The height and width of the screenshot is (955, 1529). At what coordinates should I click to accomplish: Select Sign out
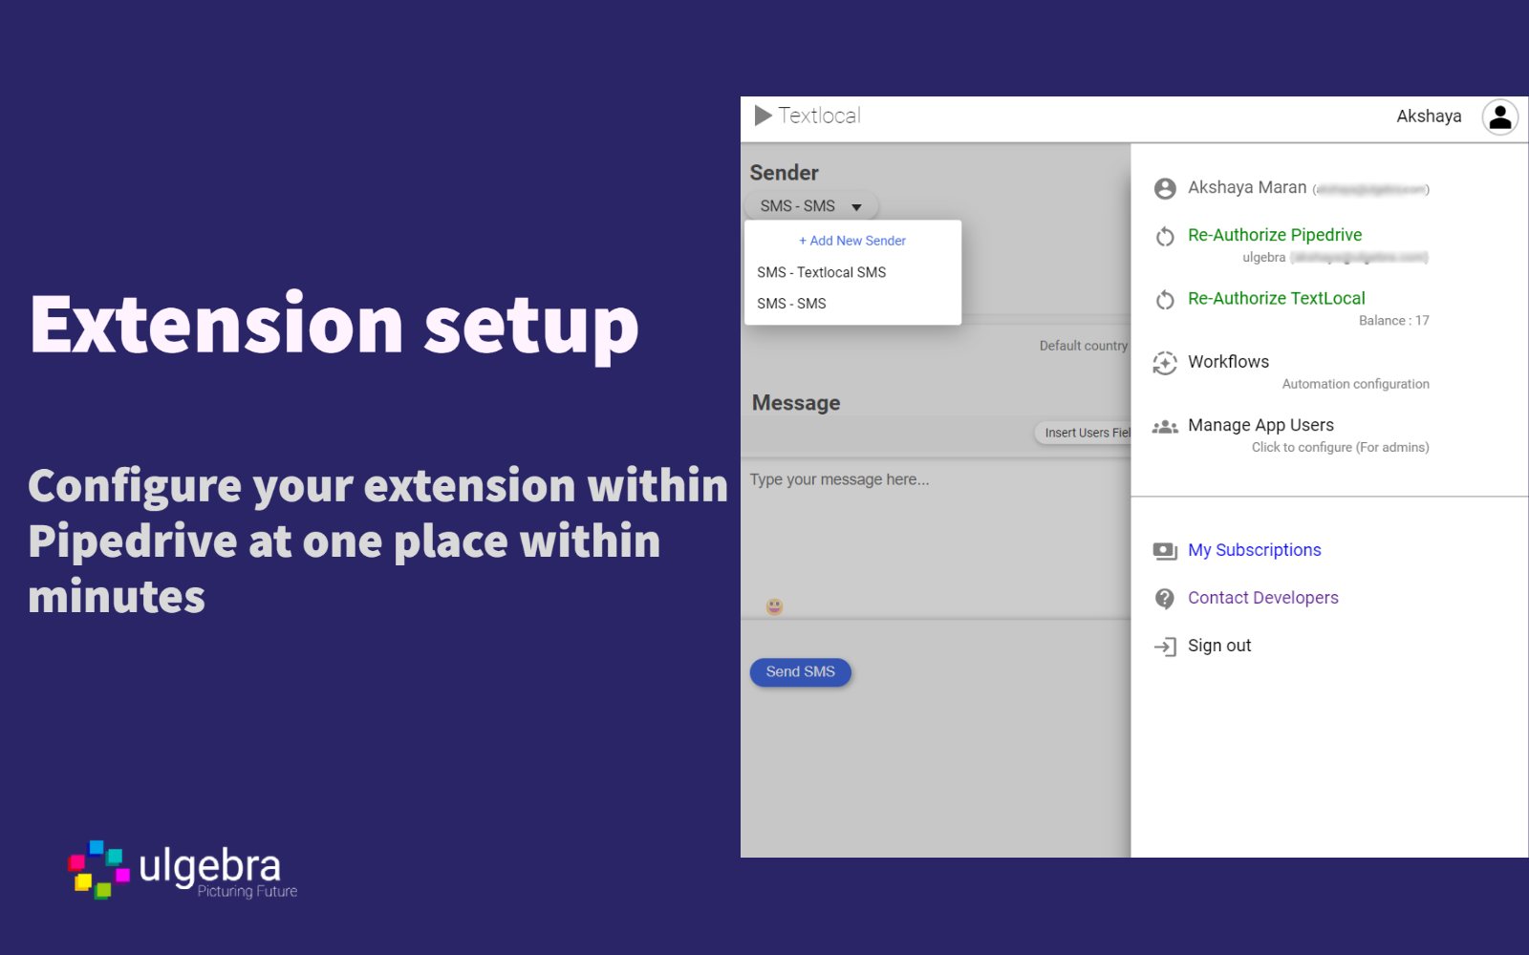click(x=1219, y=646)
